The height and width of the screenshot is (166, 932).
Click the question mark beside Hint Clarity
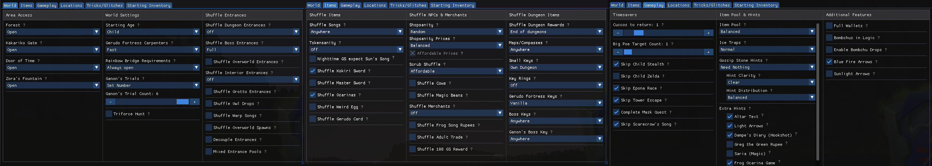coord(759,75)
